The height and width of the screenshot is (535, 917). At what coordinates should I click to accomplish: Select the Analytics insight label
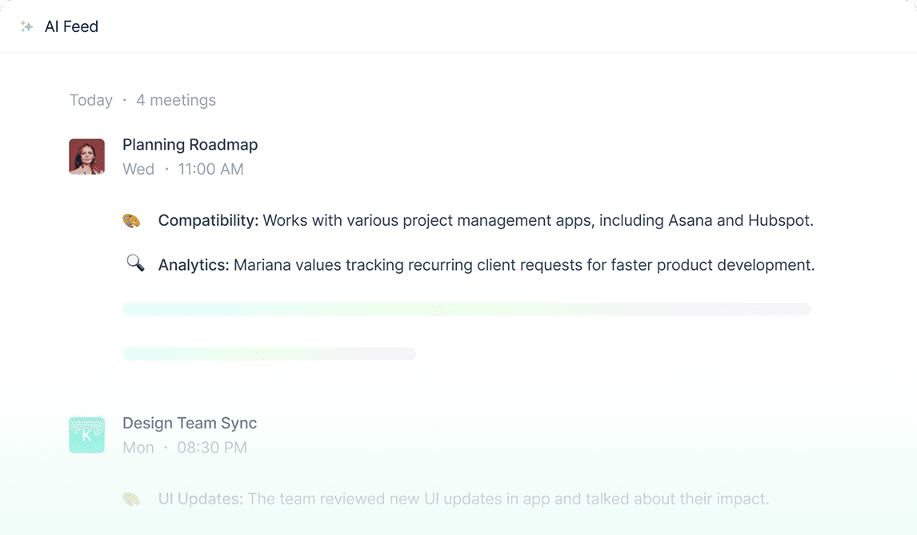click(x=194, y=265)
